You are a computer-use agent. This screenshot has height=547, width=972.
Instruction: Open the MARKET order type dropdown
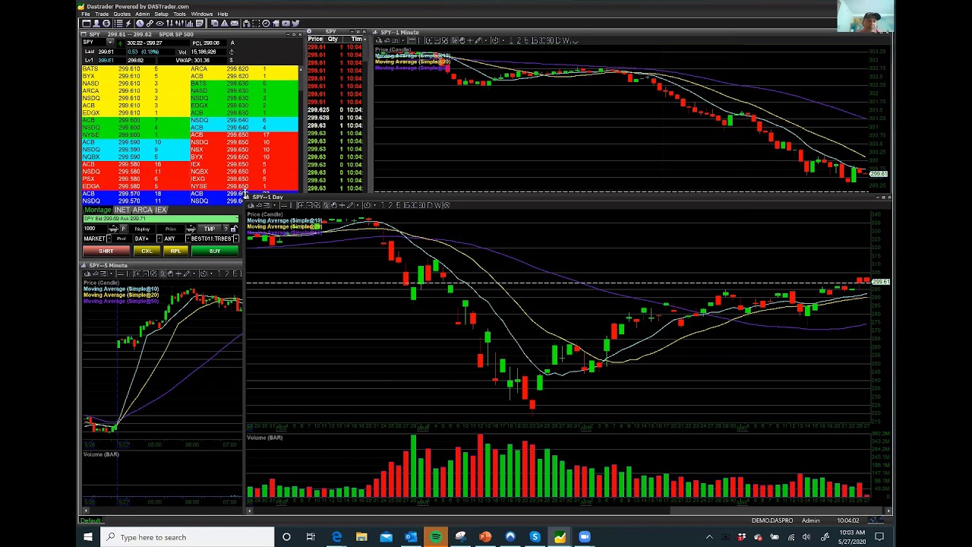click(x=109, y=239)
